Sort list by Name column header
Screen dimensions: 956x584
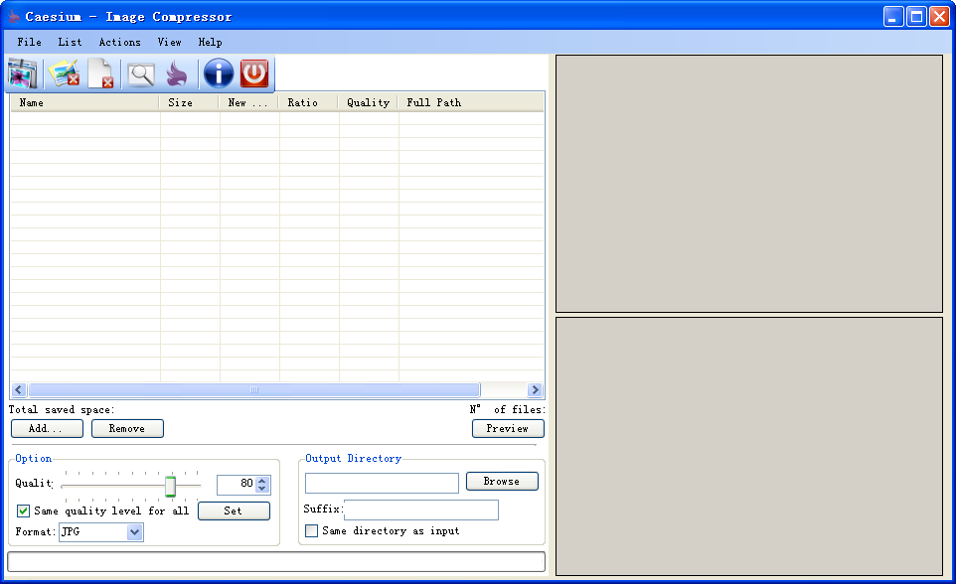tap(84, 102)
